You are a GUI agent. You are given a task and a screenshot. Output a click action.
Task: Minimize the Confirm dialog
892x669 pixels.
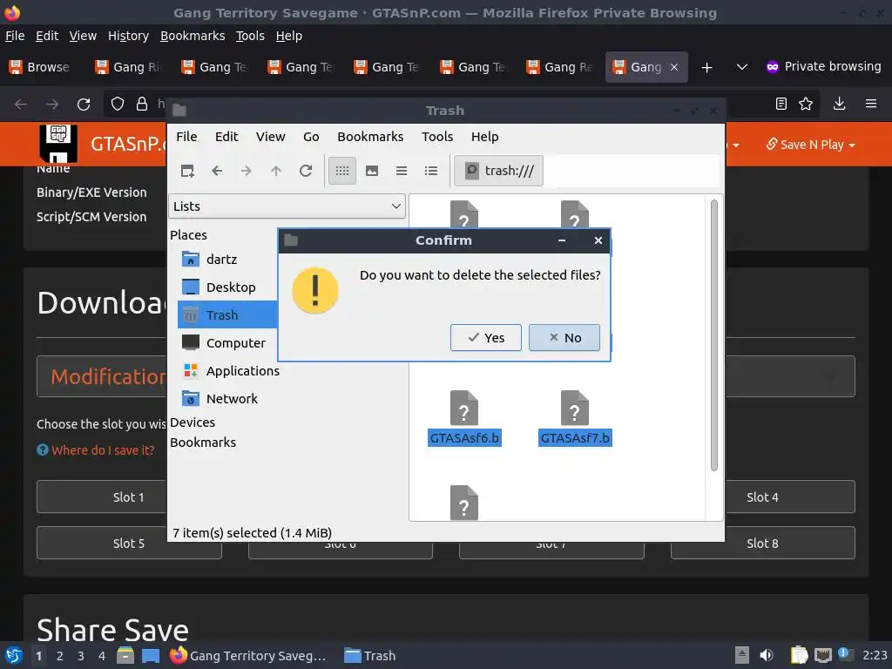[x=562, y=240]
